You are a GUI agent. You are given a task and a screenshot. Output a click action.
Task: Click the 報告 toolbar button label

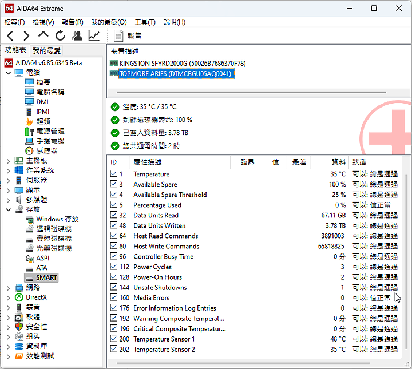134,35
